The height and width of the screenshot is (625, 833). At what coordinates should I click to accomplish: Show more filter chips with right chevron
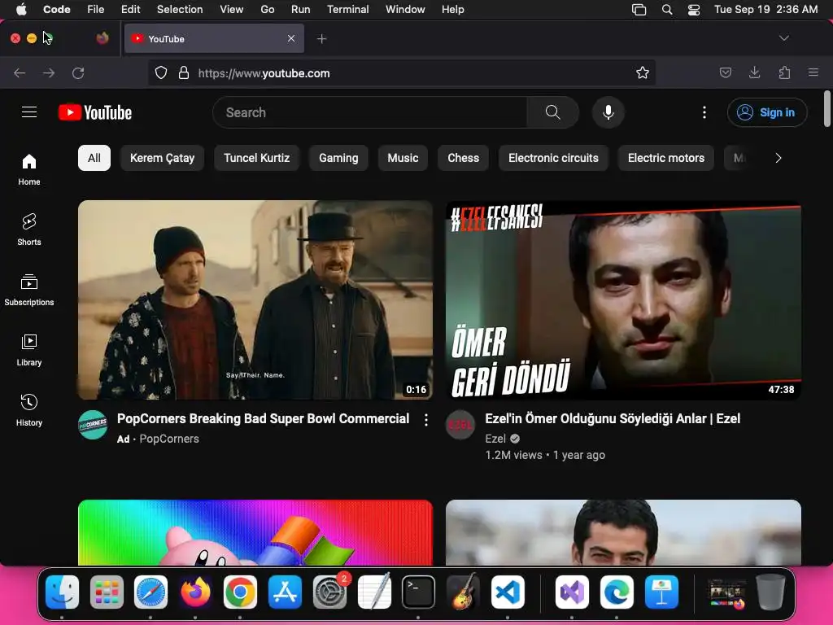tap(778, 158)
